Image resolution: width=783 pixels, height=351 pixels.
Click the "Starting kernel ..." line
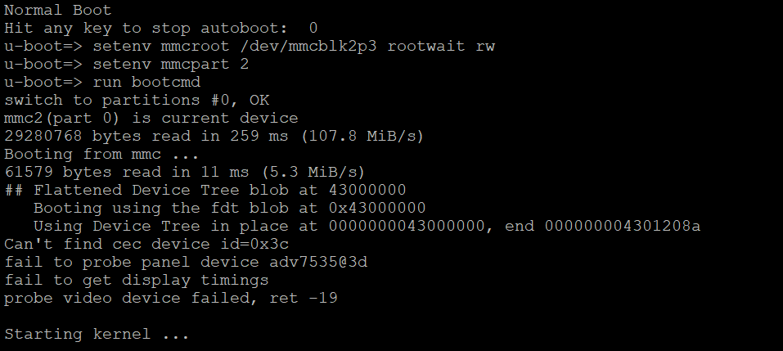pyautogui.click(x=97, y=334)
